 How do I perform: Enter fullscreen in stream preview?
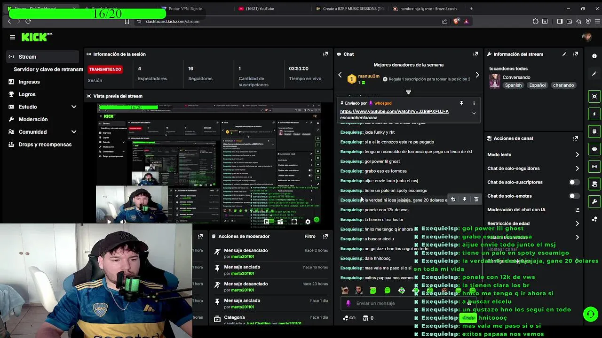[x=294, y=222]
